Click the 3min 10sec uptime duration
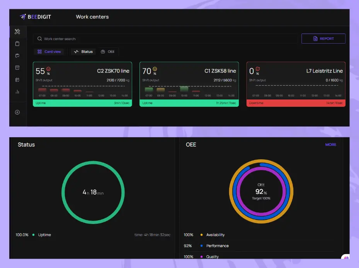The width and height of the screenshot is (359, 268). click(122, 103)
